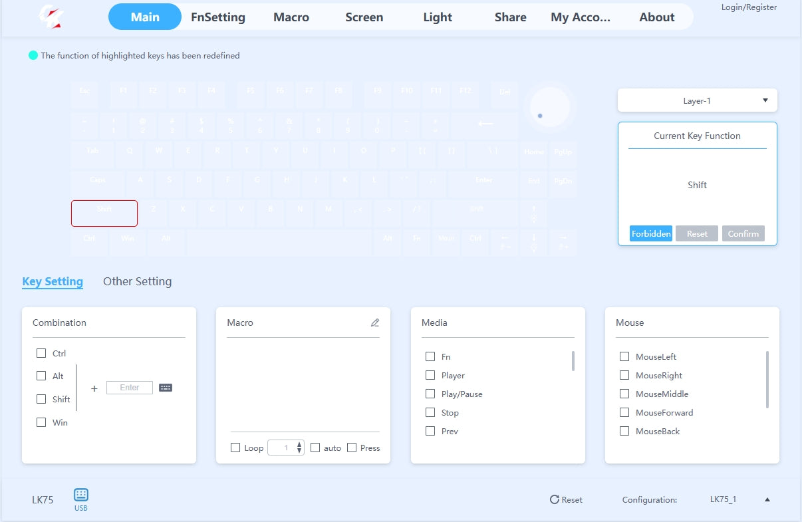Viewport: 802px width, 522px height.
Task: Click the combination key Enter input field
Action: click(x=129, y=388)
